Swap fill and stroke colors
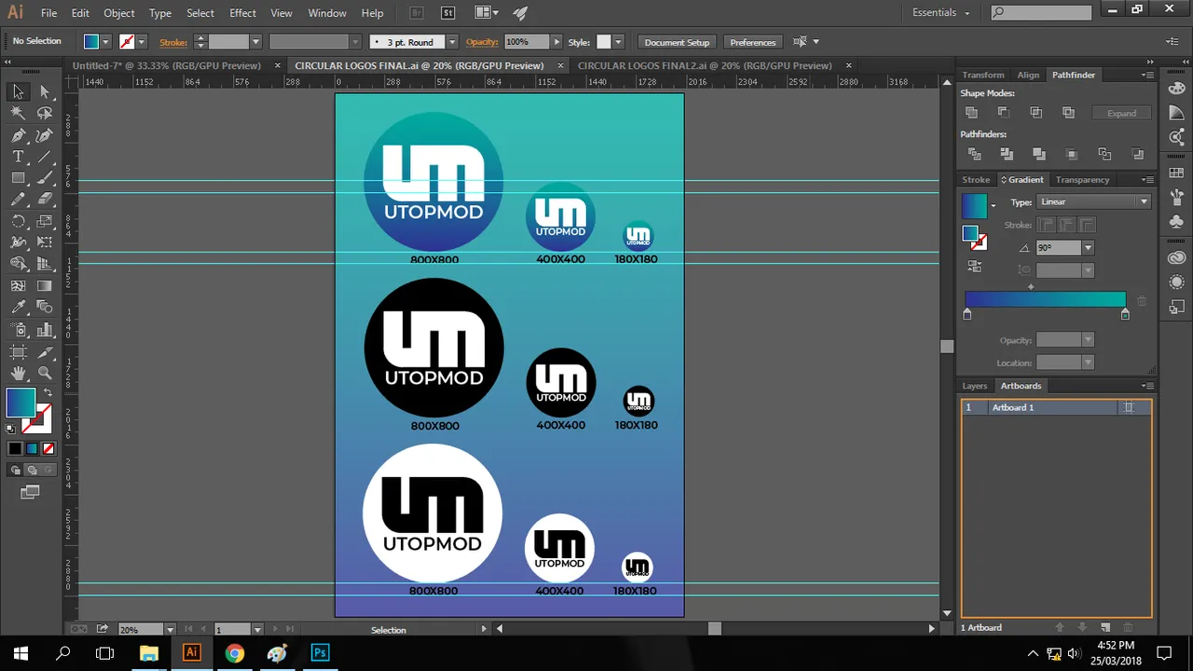The image size is (1193, 671). click(x=48, y=392)
